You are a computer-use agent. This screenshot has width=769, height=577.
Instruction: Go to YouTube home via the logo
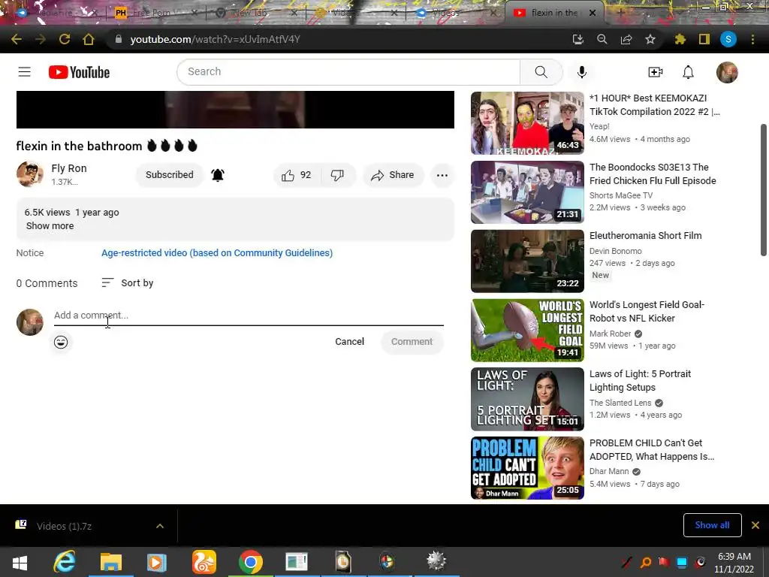[79, 72]
